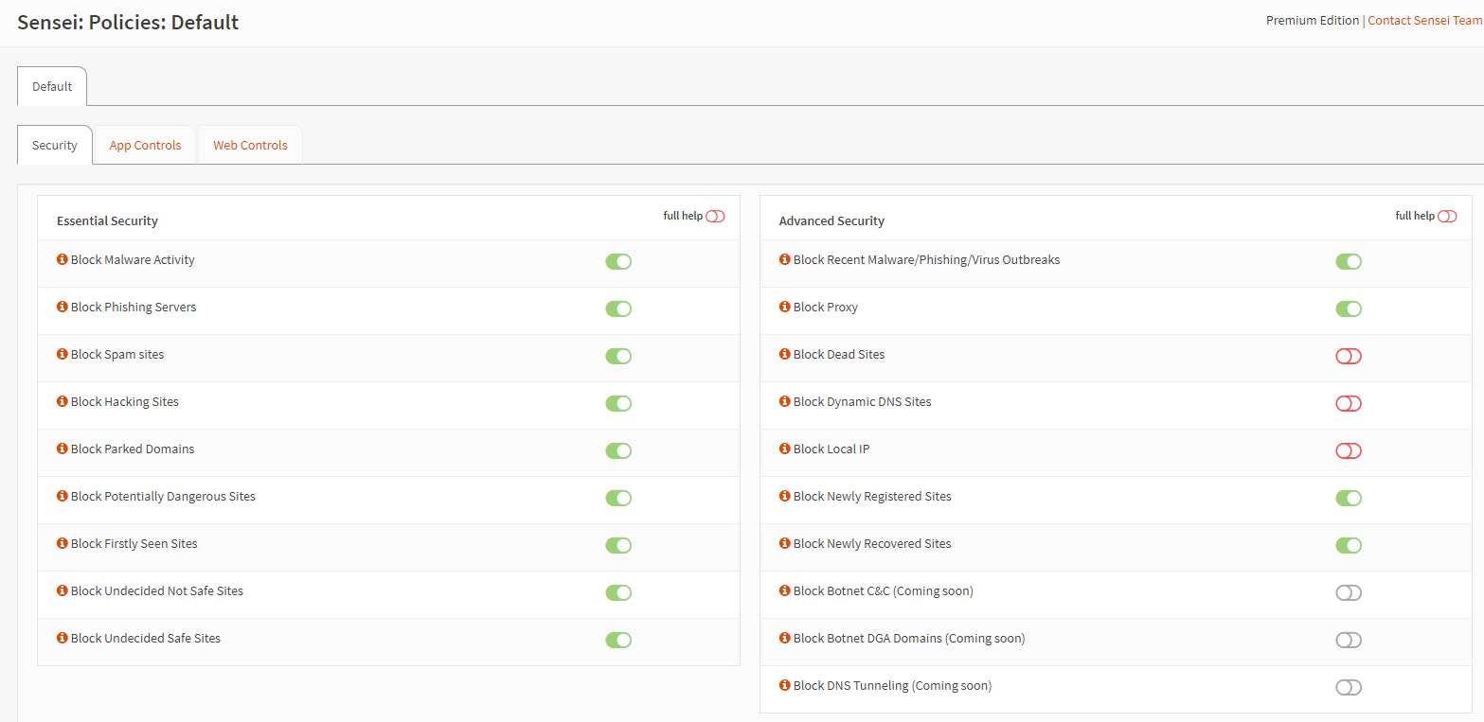Switch to the App Controls tab
This screenshot has width=1484, height=722.
144,145
